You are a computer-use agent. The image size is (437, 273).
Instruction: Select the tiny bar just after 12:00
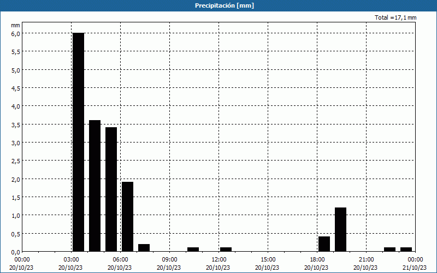pyautogui.click(x=226, y=249)
